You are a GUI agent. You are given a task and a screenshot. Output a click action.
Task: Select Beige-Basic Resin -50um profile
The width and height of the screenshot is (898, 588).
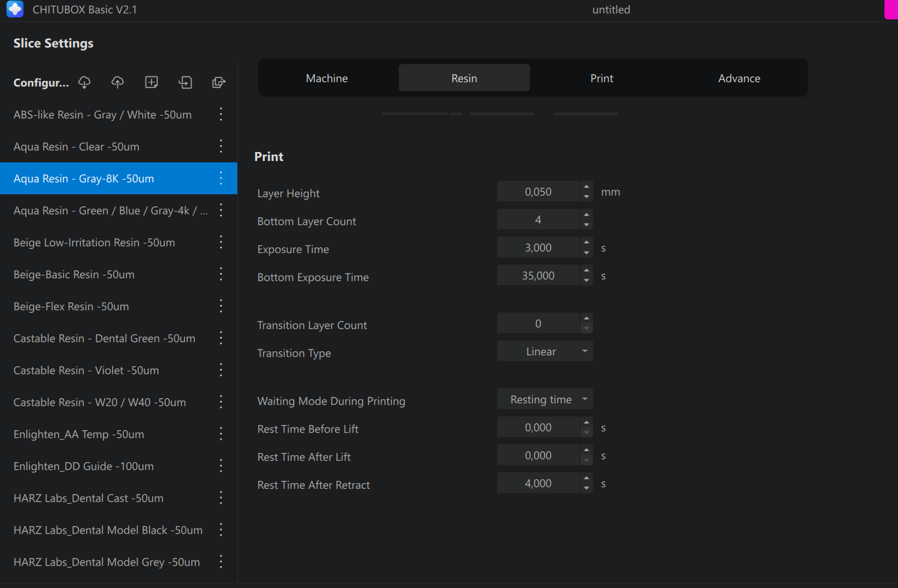click(118, 274)
